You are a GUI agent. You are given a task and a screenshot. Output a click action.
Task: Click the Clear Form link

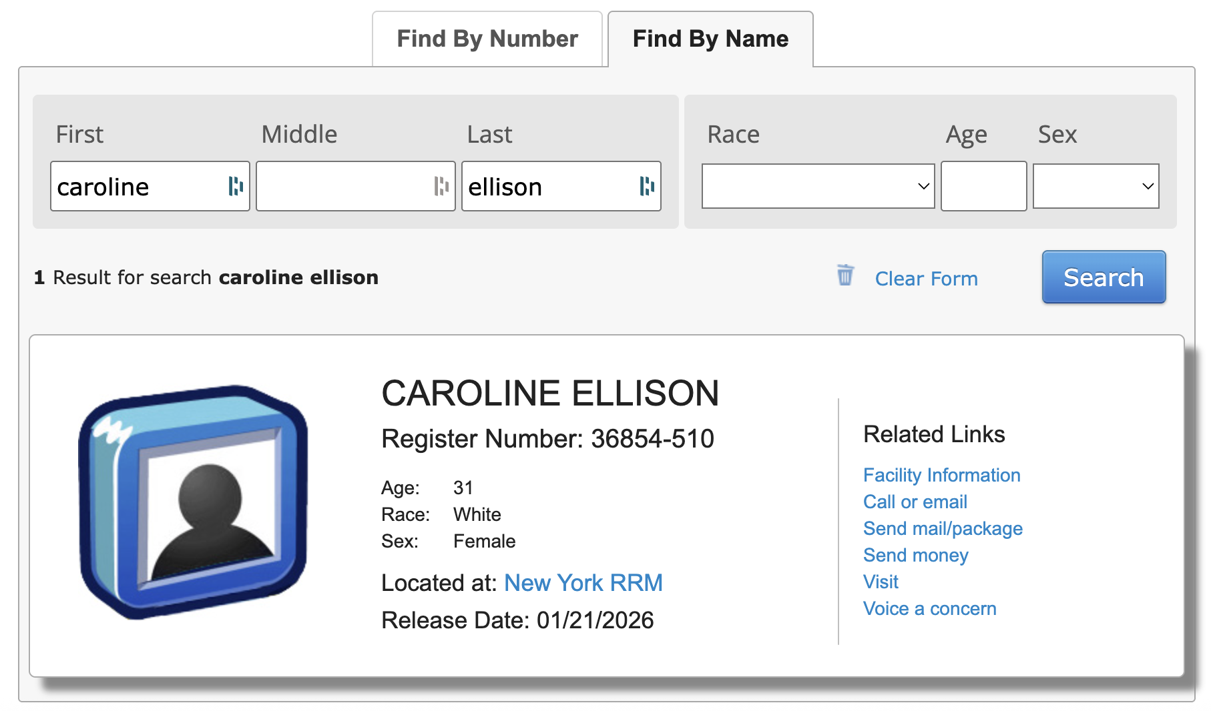click(927, 278)
